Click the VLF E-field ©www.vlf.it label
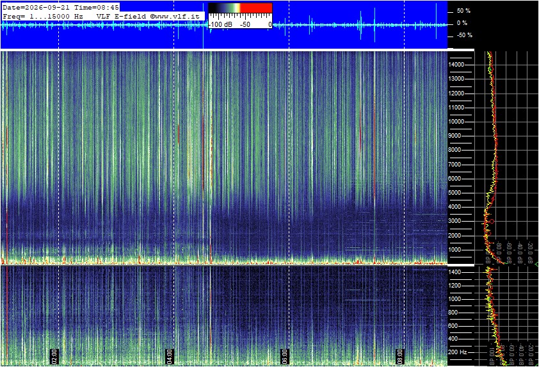The image size is (539, 367). tap(148, 16)
